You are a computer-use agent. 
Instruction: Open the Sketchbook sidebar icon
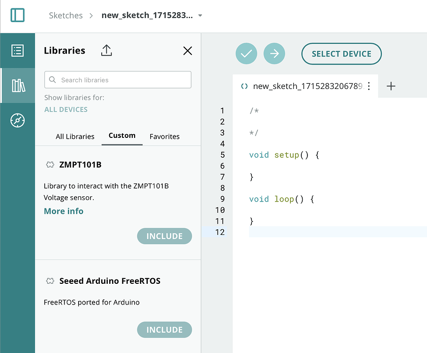tap(18, 50)
